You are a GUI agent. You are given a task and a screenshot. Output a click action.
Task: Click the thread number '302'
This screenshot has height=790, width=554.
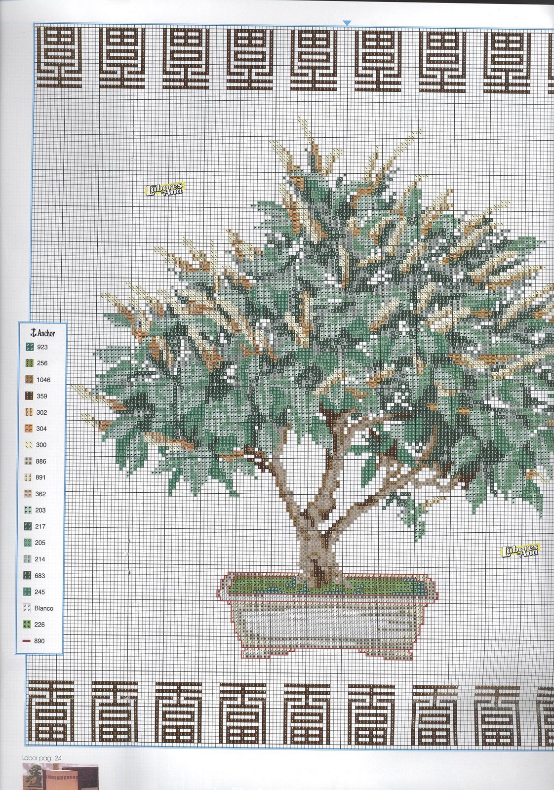[x=42, y=412]
